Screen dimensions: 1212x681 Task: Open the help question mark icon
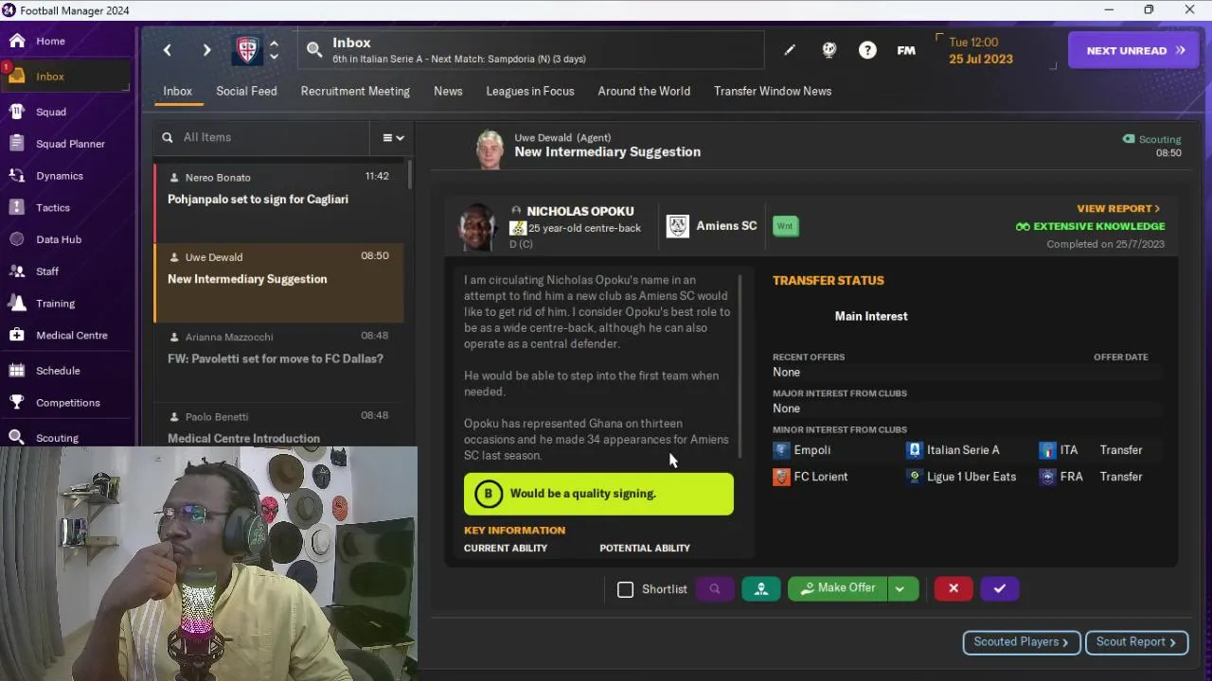pyautogui.click(x=867, y=50)
